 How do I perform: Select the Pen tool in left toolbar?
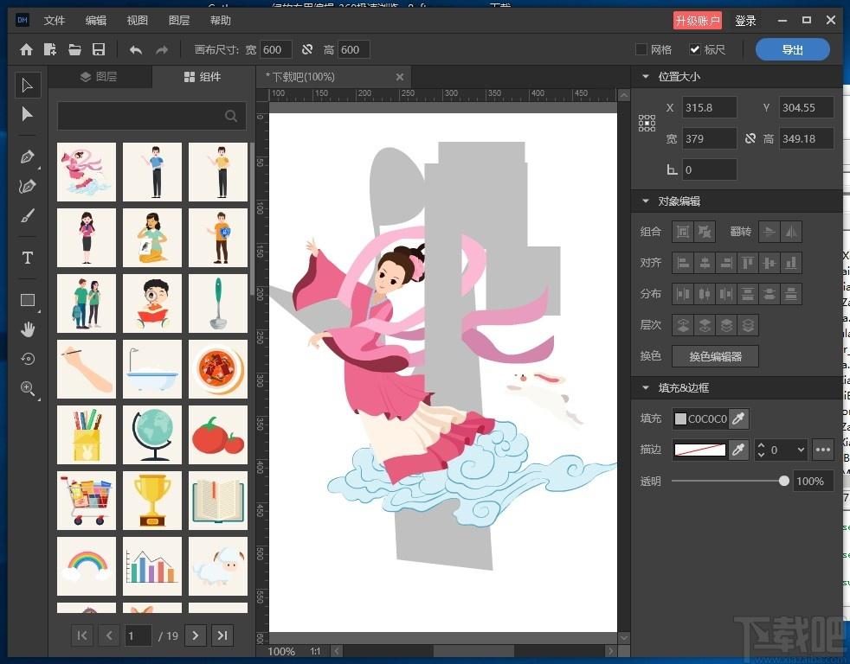pos(27,157)
